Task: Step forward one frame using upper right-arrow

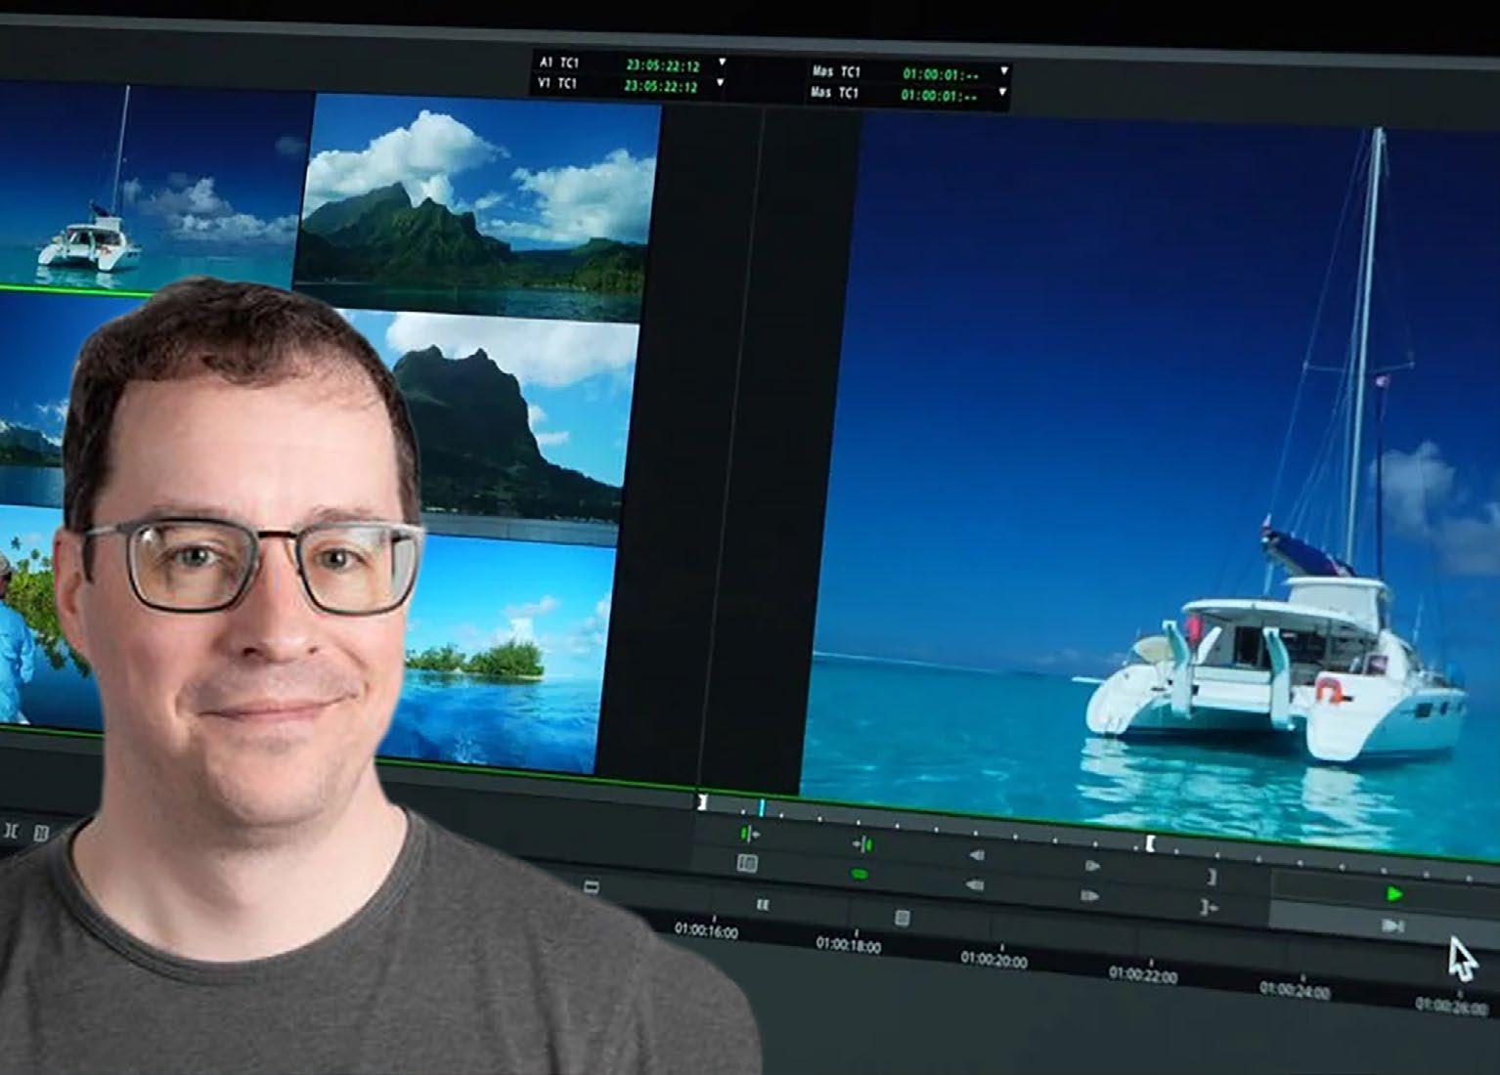Action: click(x=1092, y=865)
